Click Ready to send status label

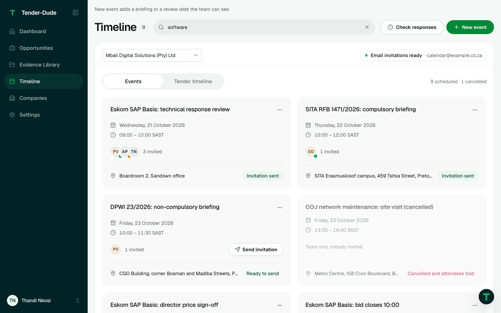tap(262, 273)
